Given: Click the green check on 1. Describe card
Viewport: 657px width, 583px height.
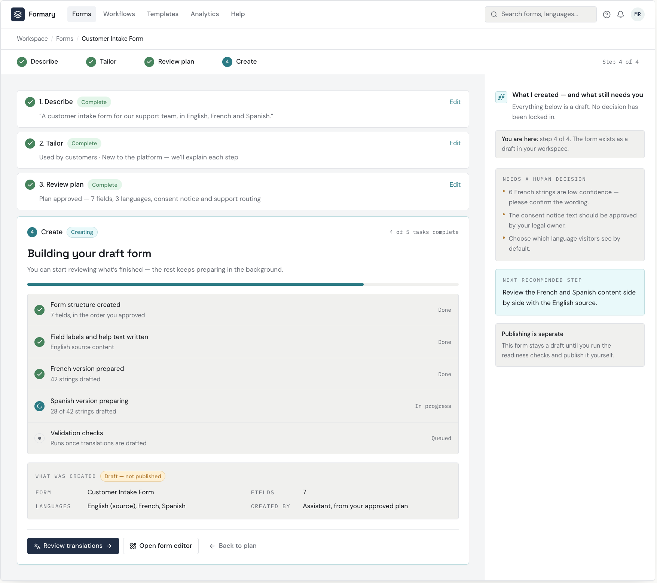Looking at the screenshot, I should pos(30,102).
